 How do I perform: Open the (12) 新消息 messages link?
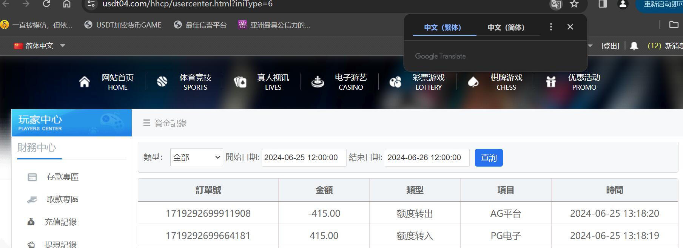[665, 46]
